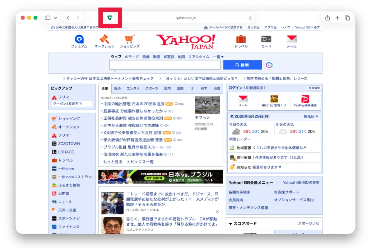Open a new tab with the plus icon
This screenshot has height=248, width=371.
337,18
